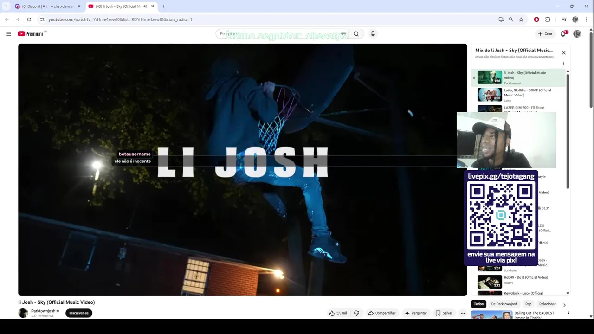Open options for Bailing Out suggested video
The width and height of the screenshot is (594, 334).
tap(568, 314)
